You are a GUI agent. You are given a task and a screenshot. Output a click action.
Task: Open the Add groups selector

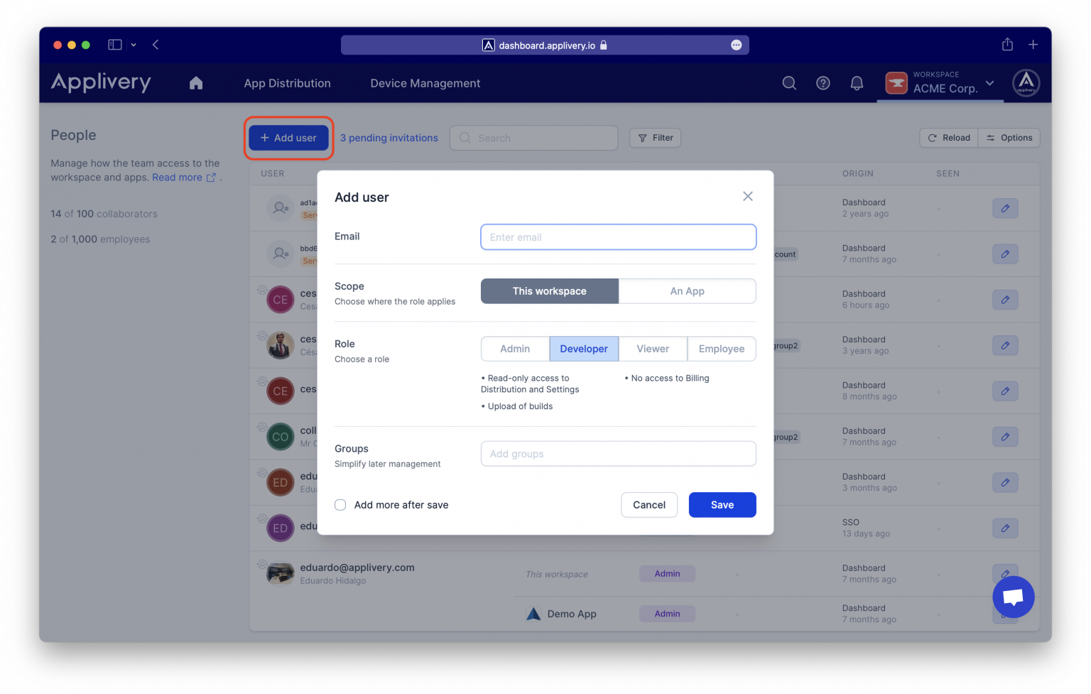click(x=617, y=453)
